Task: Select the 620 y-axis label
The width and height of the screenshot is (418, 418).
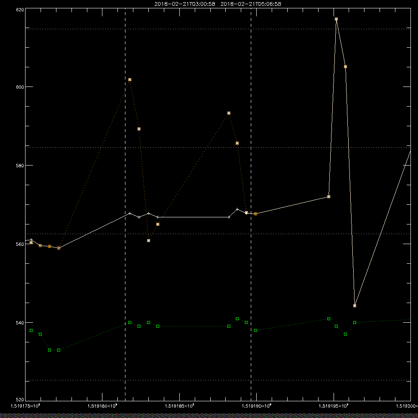Action: 20,9
